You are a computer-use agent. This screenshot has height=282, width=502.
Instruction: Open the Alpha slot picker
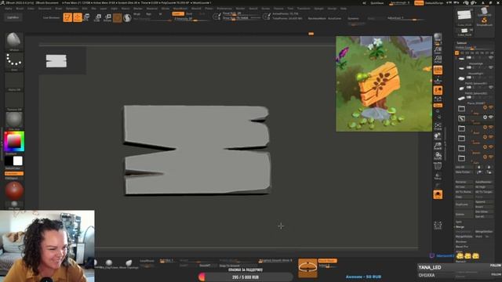coord(14,81)
